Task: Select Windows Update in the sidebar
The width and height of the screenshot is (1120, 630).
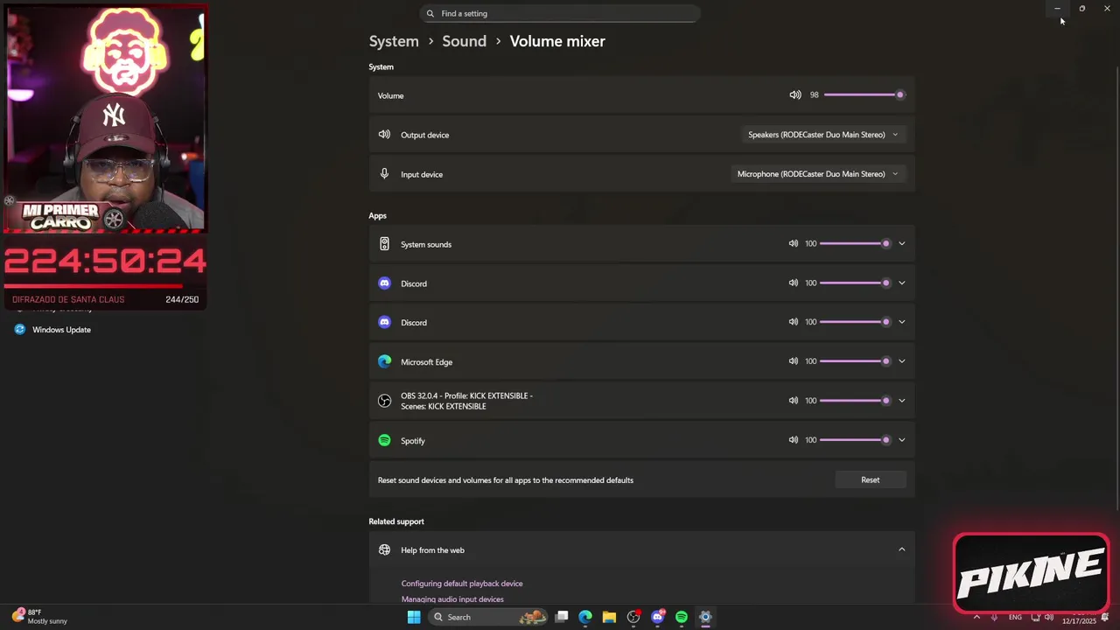Action: coord(61,330)
